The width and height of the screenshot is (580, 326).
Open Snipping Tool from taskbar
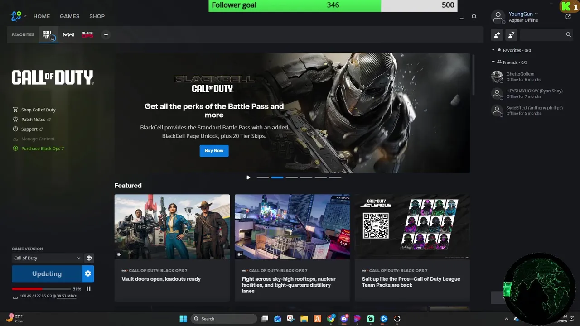click(291, 319)
